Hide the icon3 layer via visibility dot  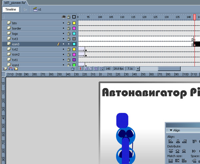tap(63, 44)
